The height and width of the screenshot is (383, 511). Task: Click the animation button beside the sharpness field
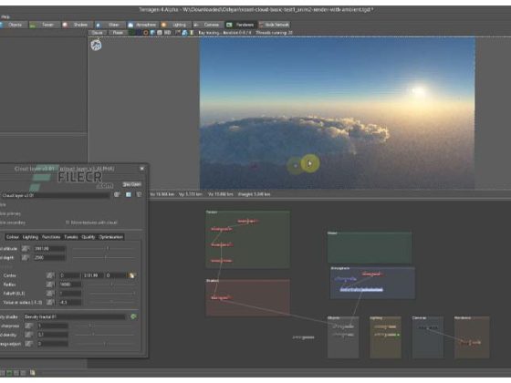(x=29, y=326)
